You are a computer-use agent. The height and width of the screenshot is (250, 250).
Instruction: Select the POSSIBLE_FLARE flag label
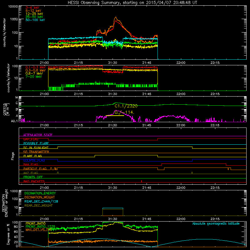[x=36, y=143]
